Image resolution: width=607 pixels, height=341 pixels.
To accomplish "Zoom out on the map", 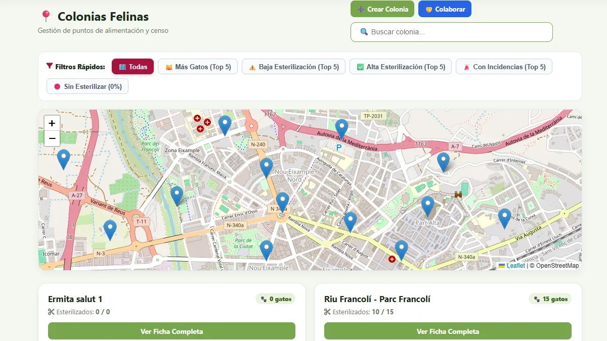I will click(x=52, y=138).
